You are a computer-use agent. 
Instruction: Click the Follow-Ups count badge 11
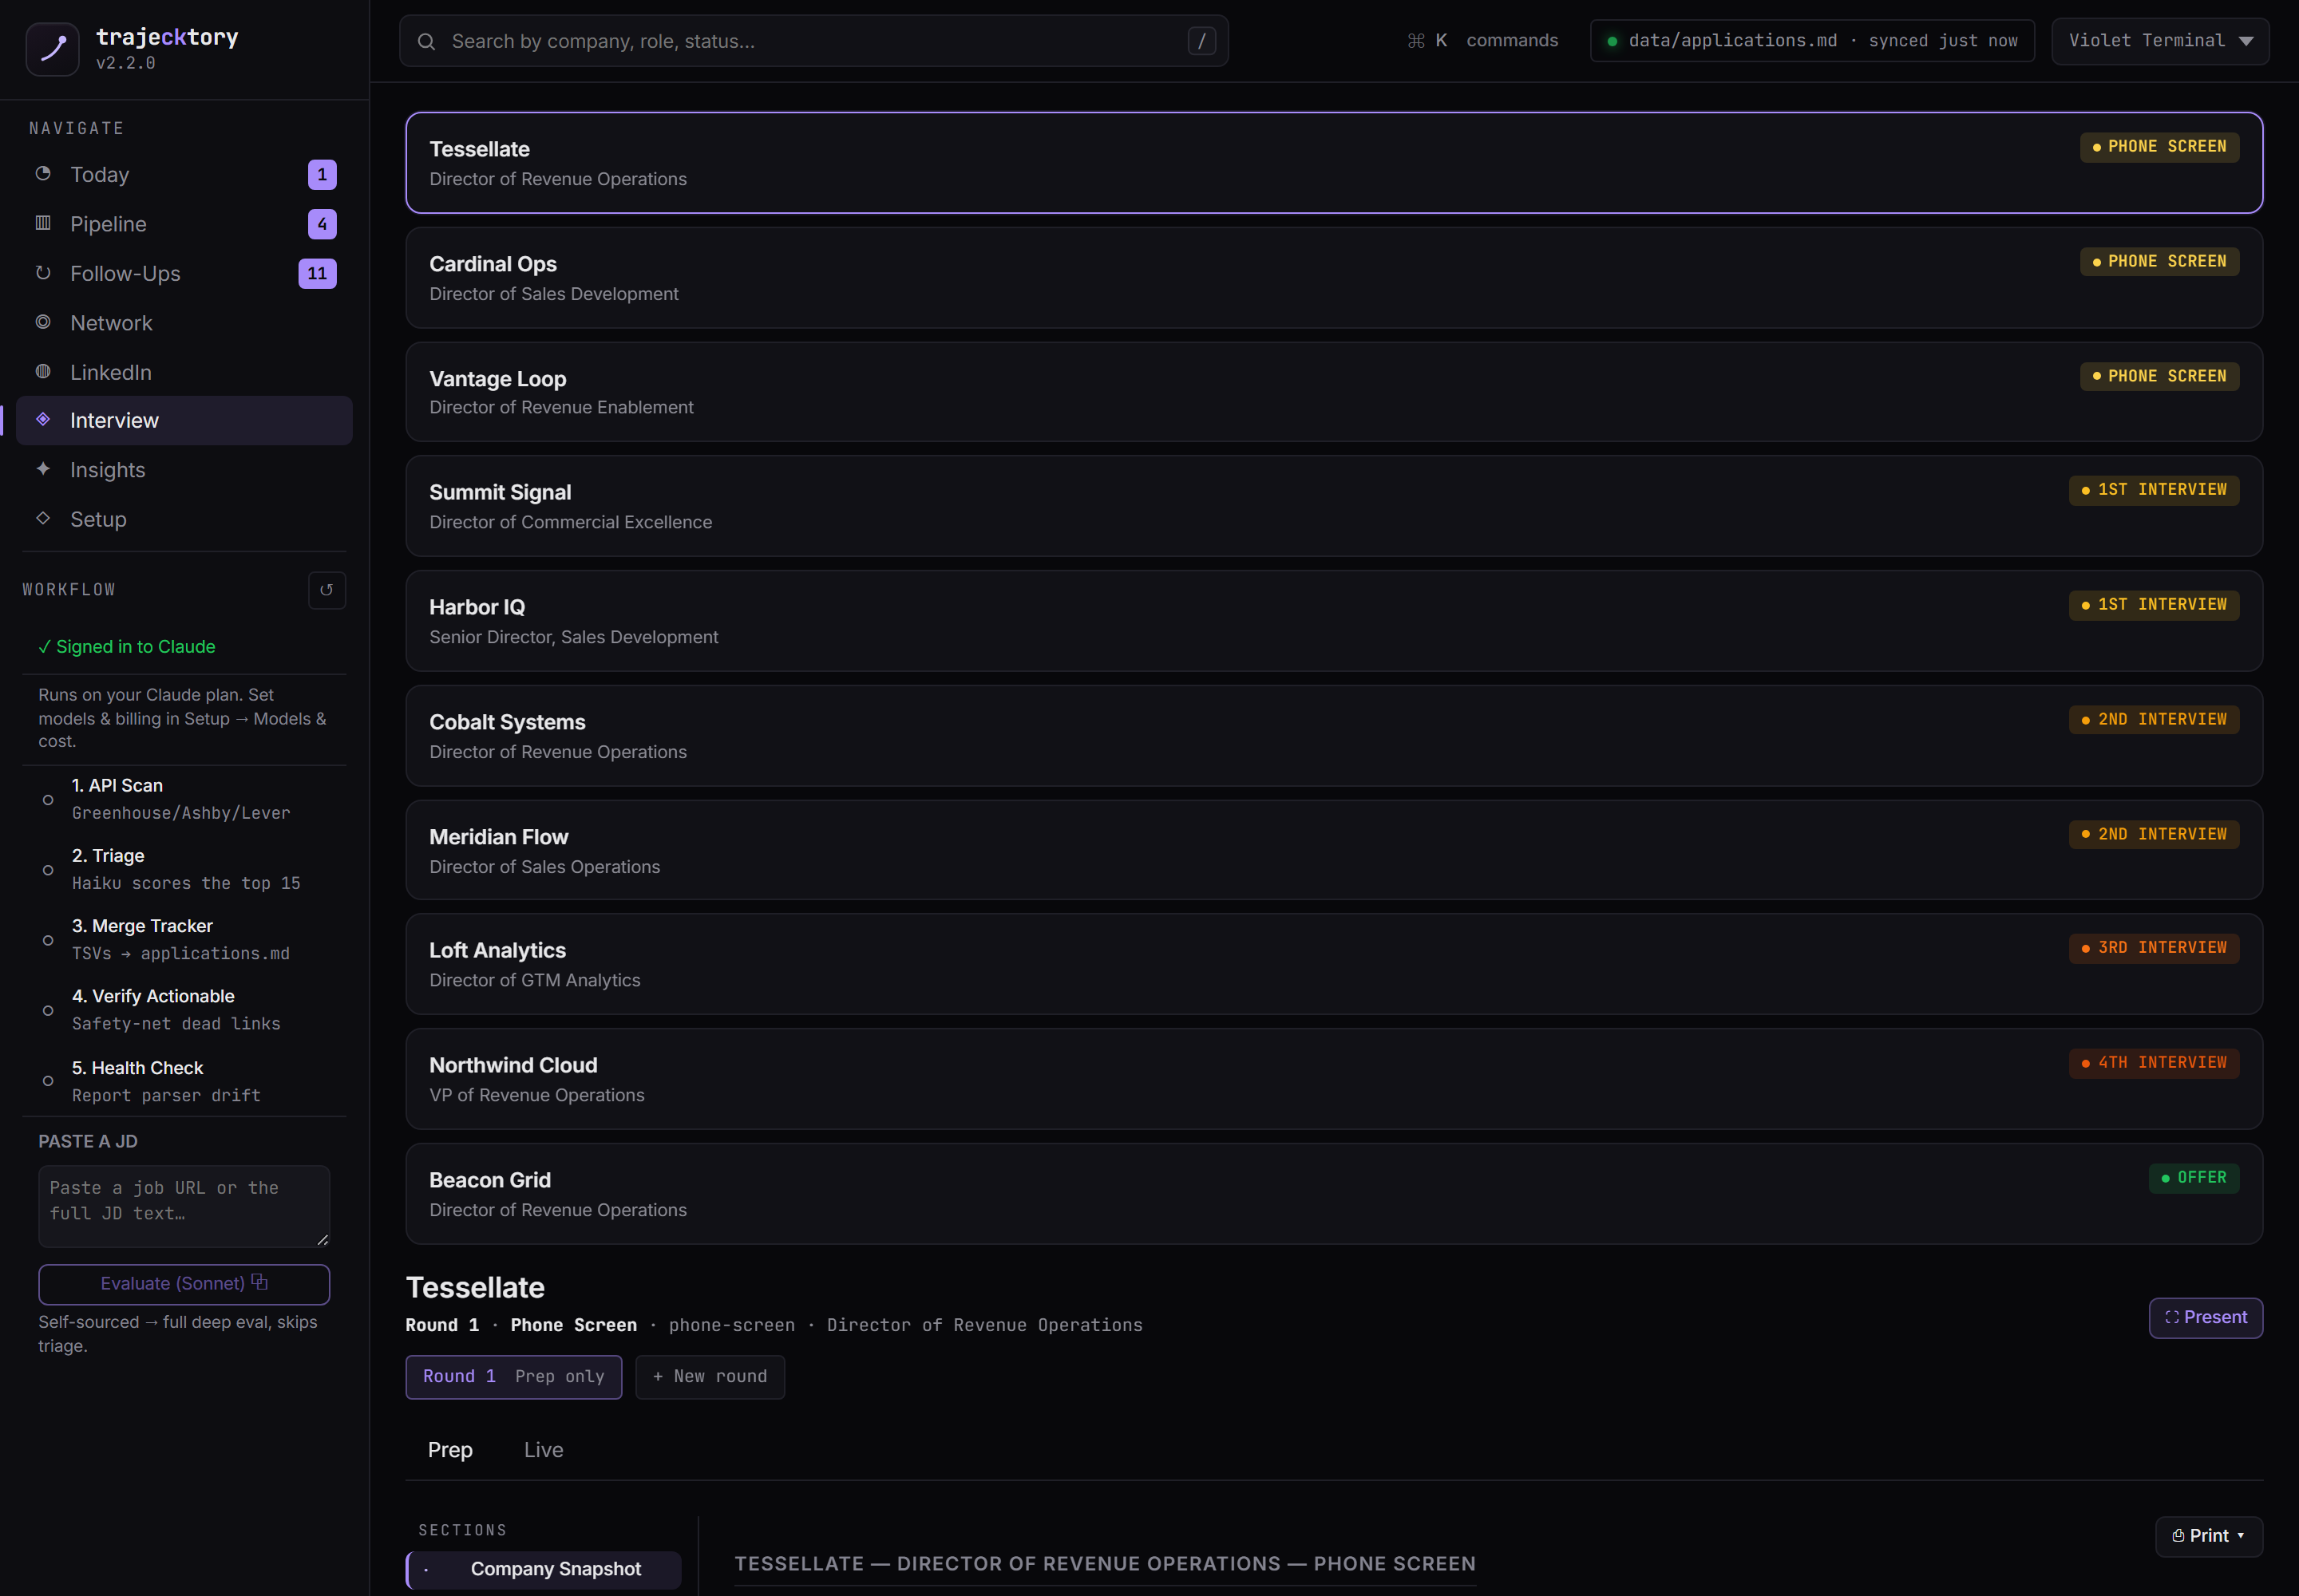[317, 273]
